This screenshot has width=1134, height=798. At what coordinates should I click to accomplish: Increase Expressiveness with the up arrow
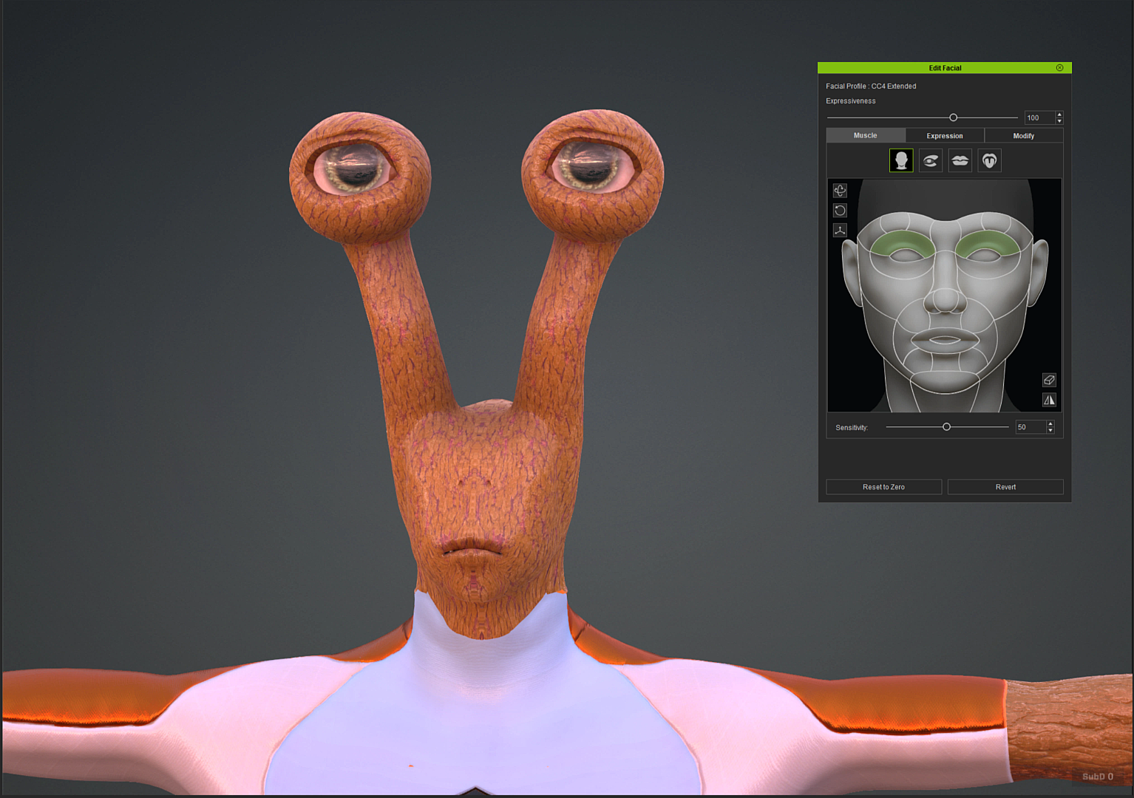click(1059, 115)
